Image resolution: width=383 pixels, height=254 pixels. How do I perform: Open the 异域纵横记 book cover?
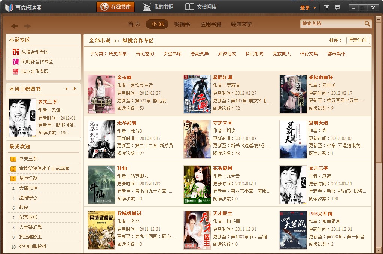101,230
